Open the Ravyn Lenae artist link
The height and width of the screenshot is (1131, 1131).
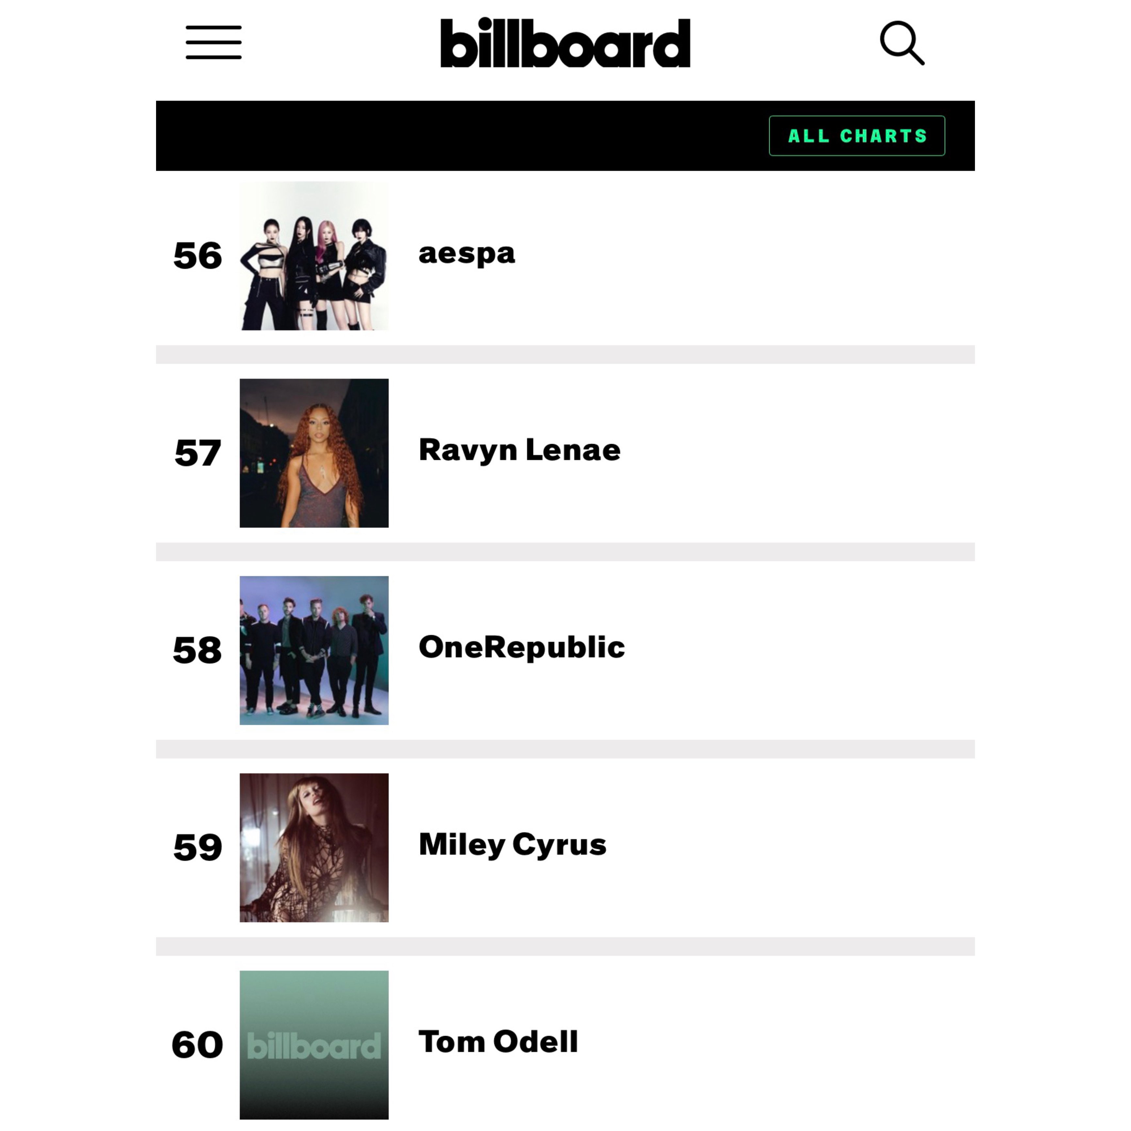tap(519, 450)
